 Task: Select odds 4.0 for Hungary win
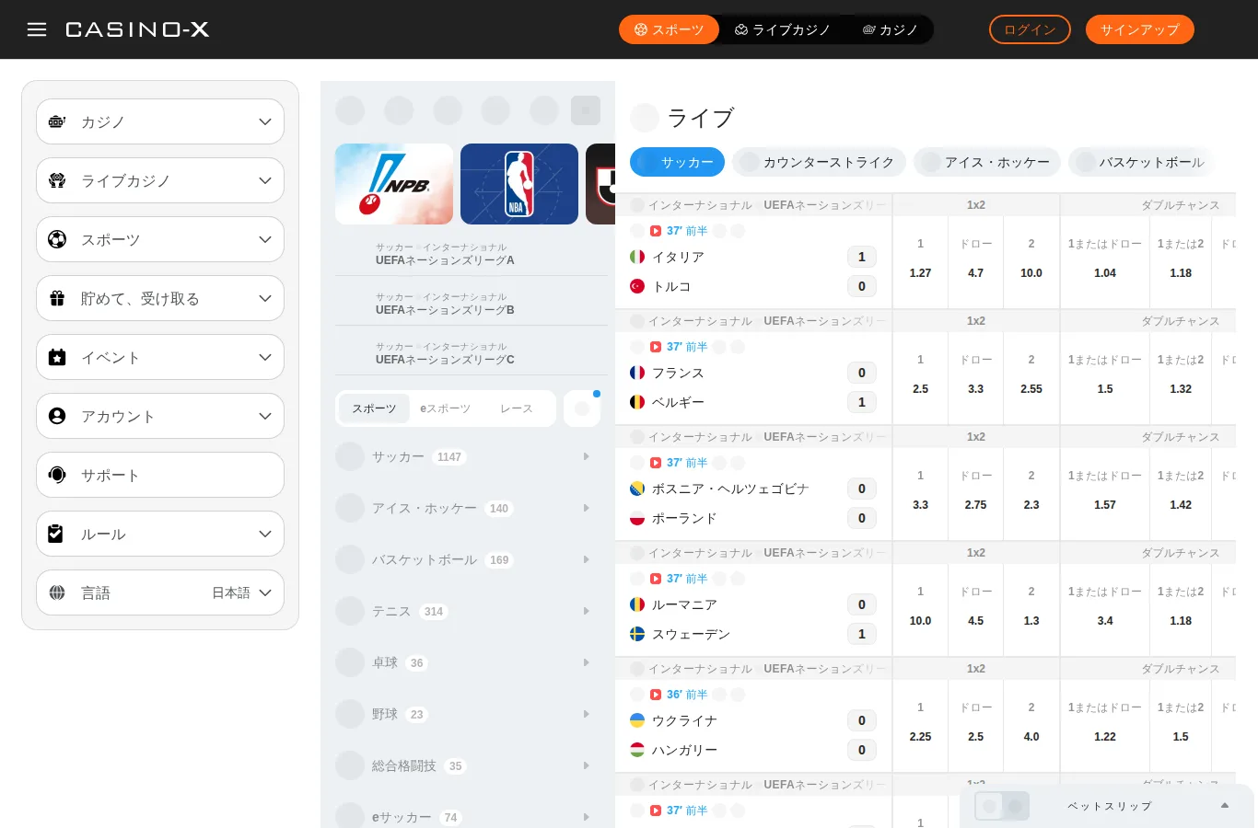pos(1031,737)
